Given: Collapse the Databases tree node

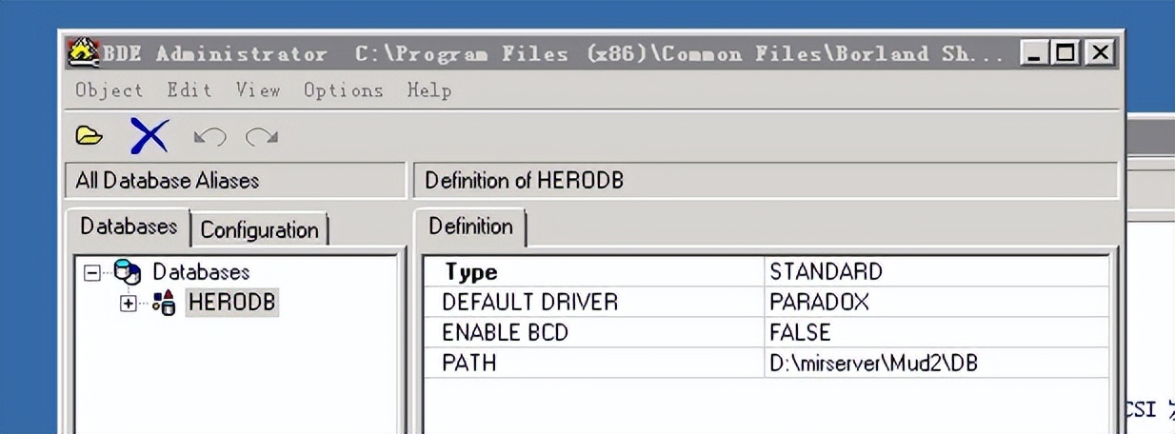Looking at the screenshot, I should 91,273.
